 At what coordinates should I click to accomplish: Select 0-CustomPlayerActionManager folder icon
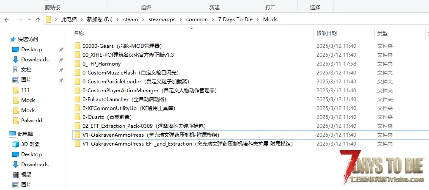pyautogui.click(x=77, y=91)
